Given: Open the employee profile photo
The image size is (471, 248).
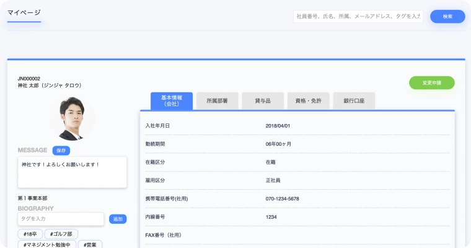Looking at the screenshot, I should pyautogui.click(x=73, y=118).
